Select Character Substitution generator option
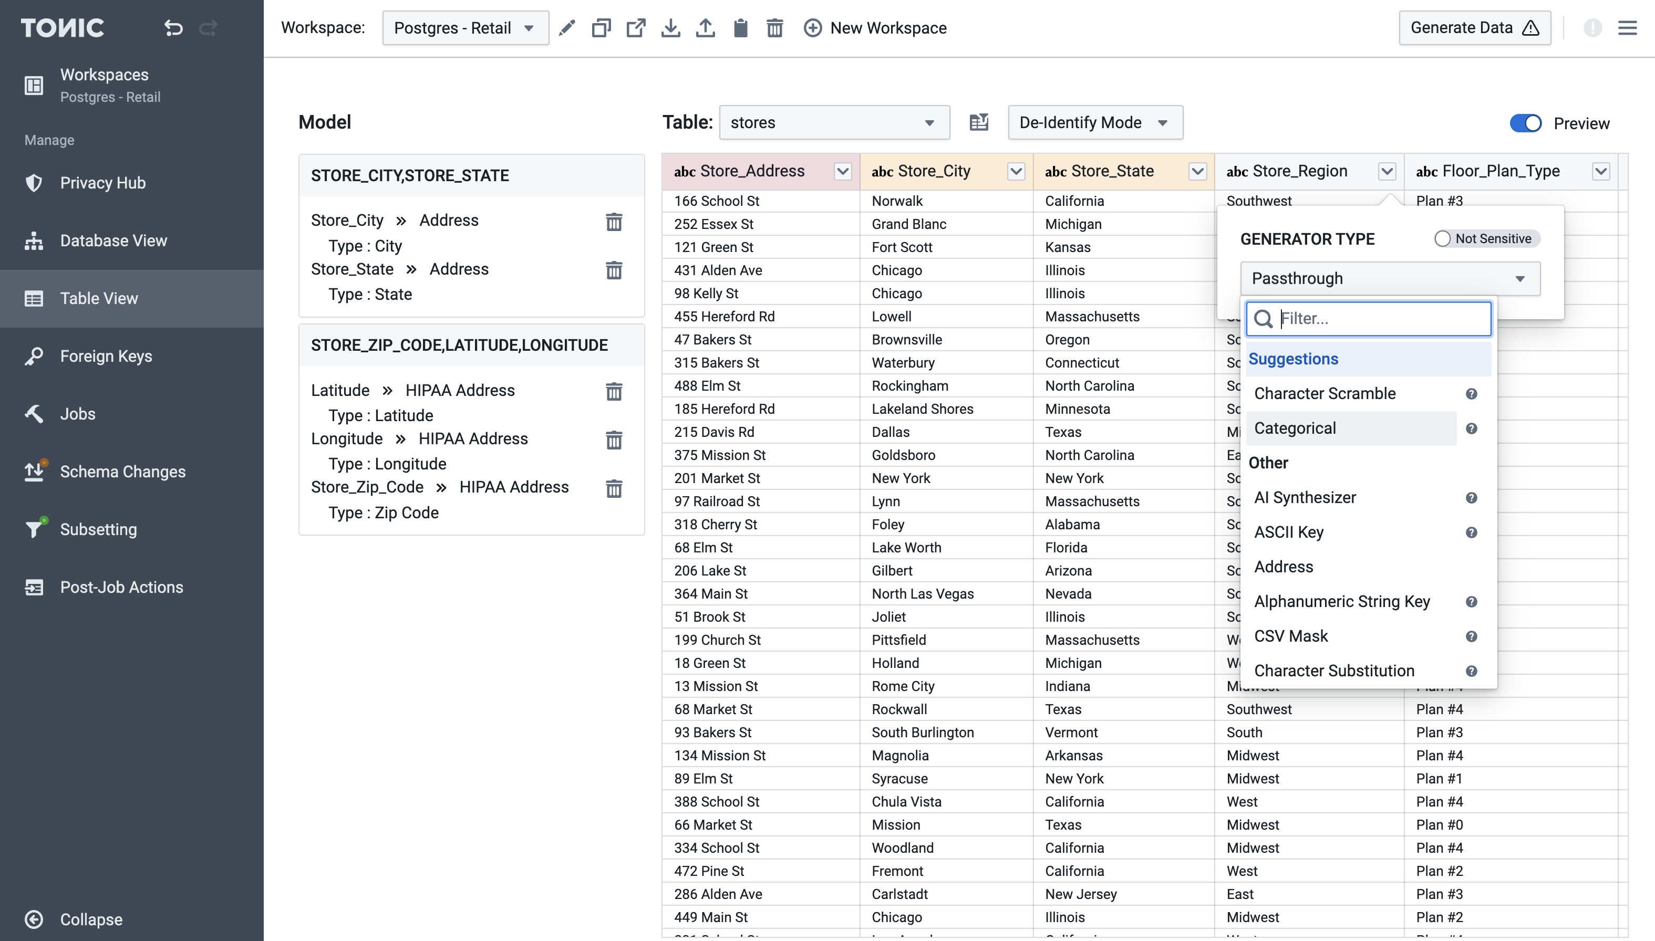1655x941 pixels. [x=1351, y=671]
